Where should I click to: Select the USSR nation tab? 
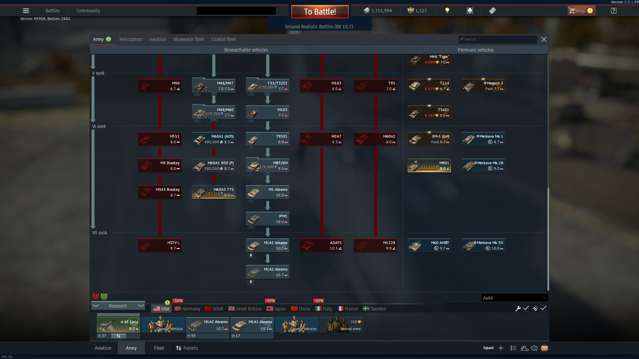[214, 309]
